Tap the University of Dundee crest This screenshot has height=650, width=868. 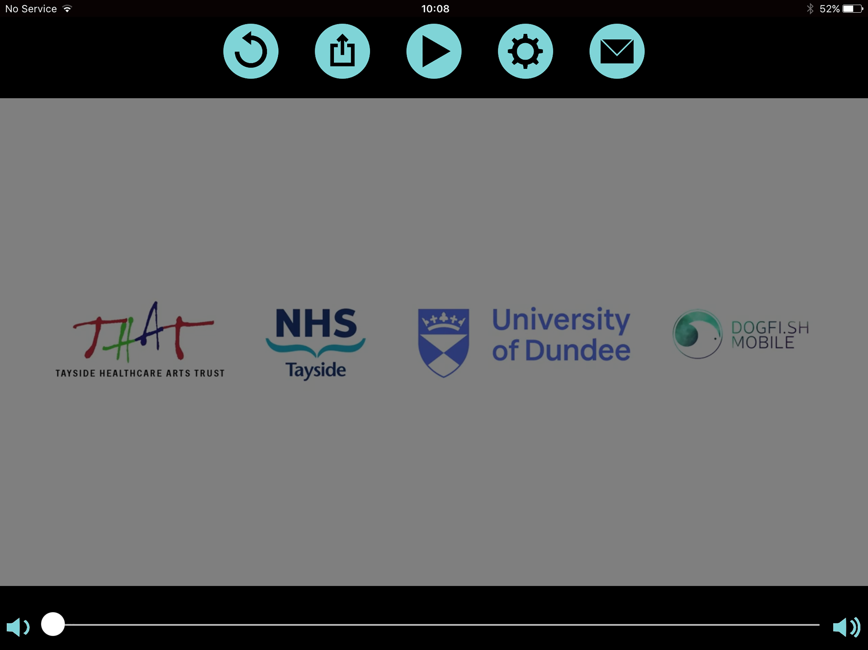tap(444, 343)
